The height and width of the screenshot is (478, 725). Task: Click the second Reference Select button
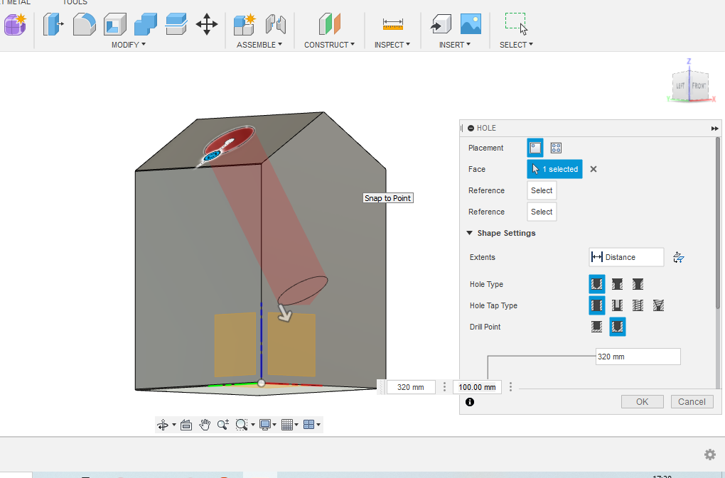542,212
